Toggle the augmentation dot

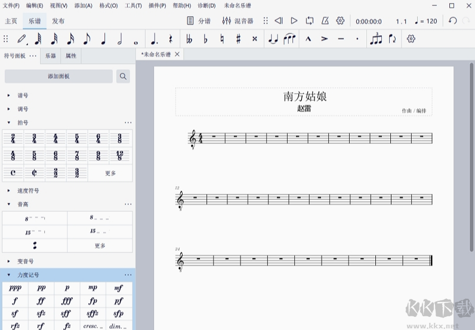click(x=154, y=39)
